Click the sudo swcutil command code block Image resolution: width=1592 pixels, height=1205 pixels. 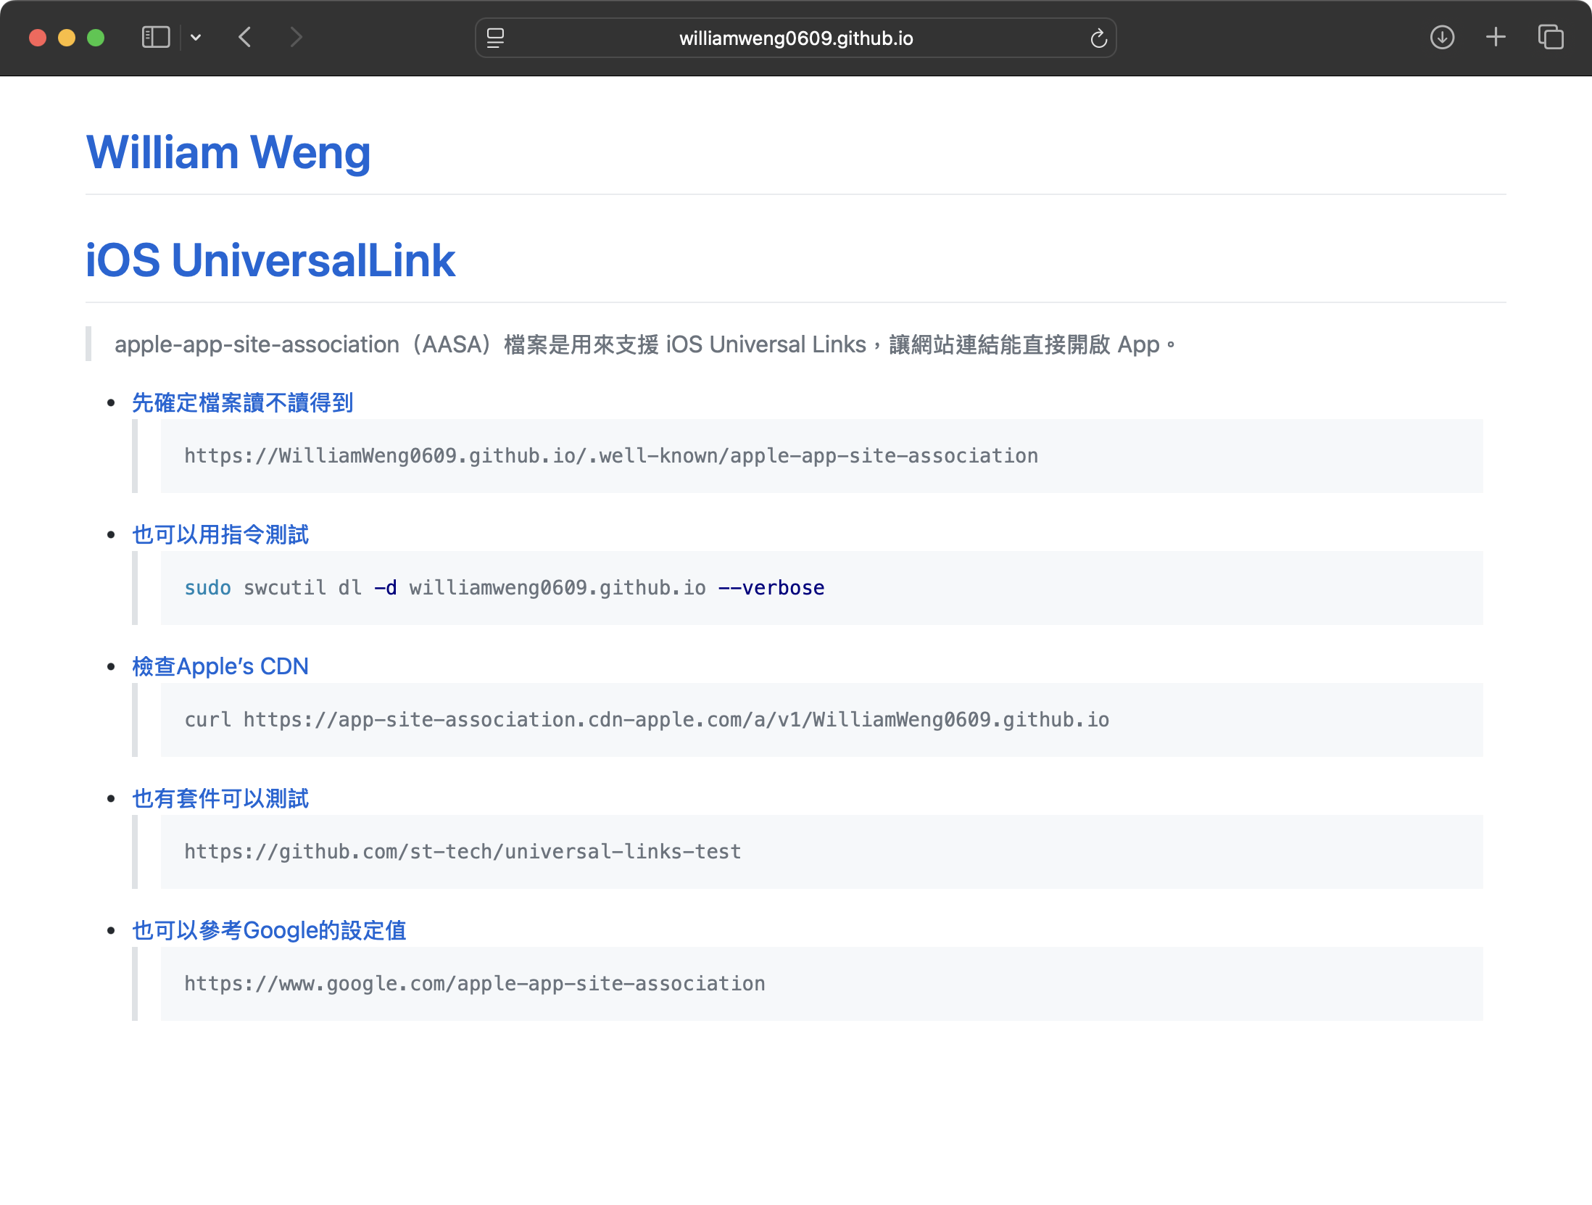point(505,588)
